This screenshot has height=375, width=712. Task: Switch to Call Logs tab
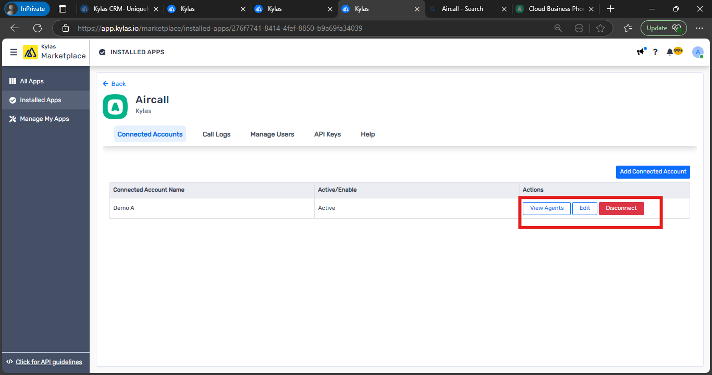(x=216, y=134)
